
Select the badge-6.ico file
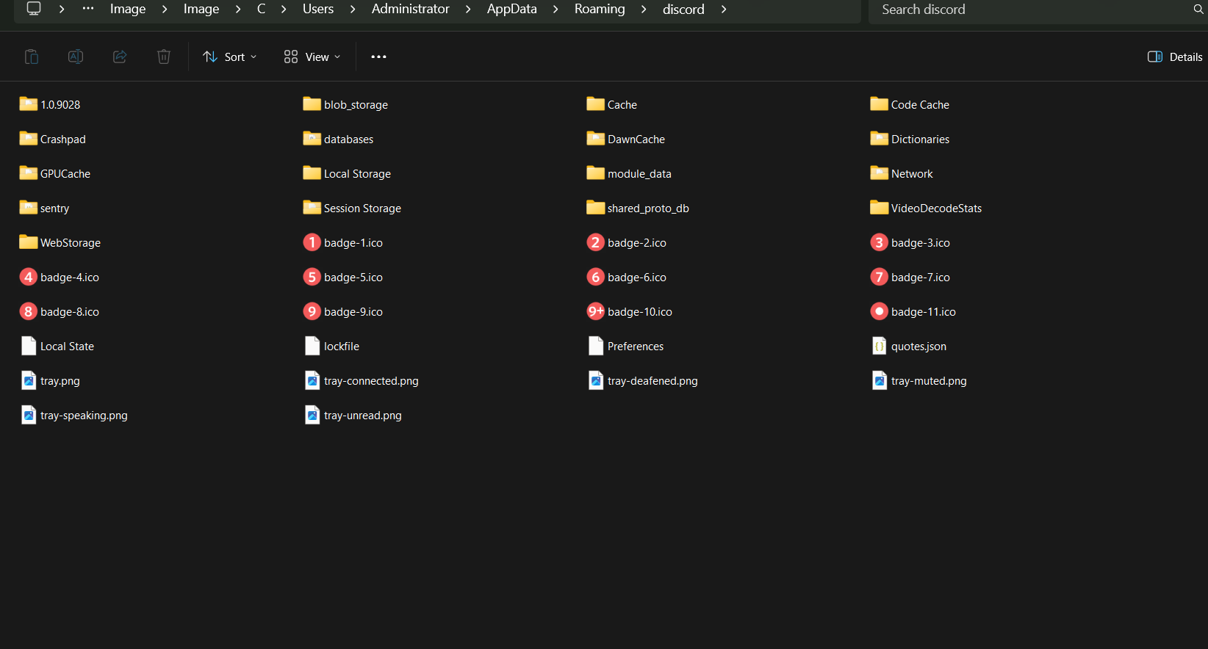[627, 277]
